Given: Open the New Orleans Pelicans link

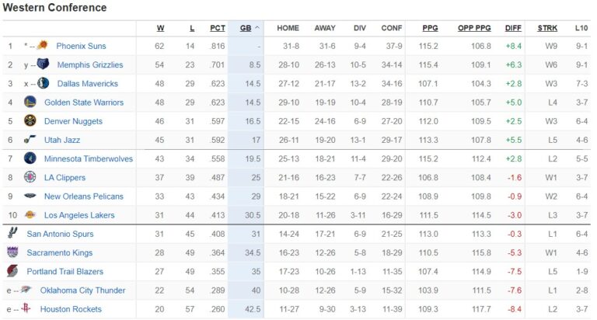Looking at the screenshot, I should tap(84, 197).
